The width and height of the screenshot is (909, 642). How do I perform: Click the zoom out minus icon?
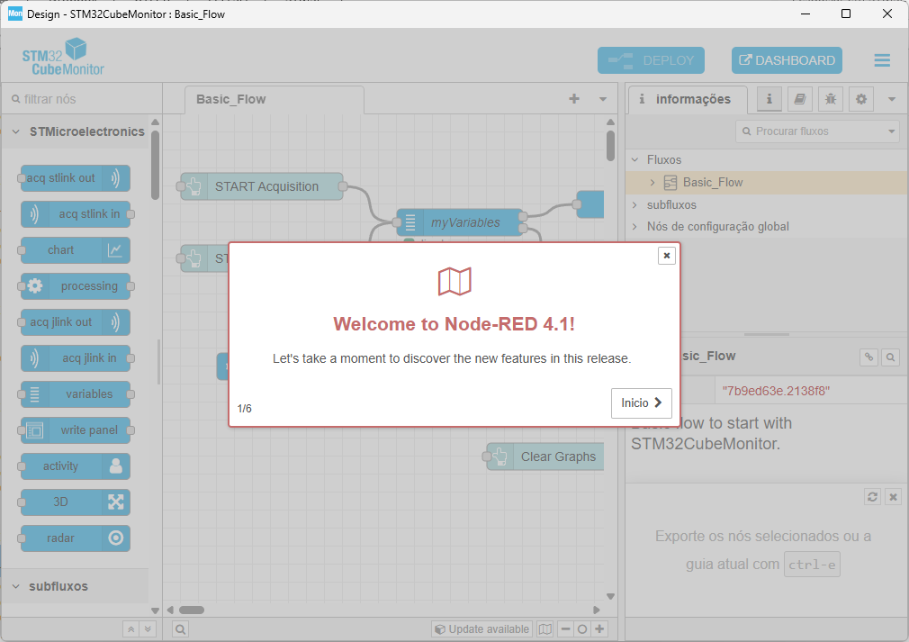pos(566,629)
